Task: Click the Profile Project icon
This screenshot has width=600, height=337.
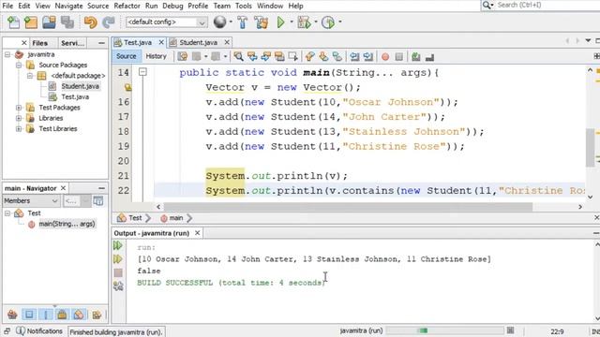Action: (x=328, y=22)
